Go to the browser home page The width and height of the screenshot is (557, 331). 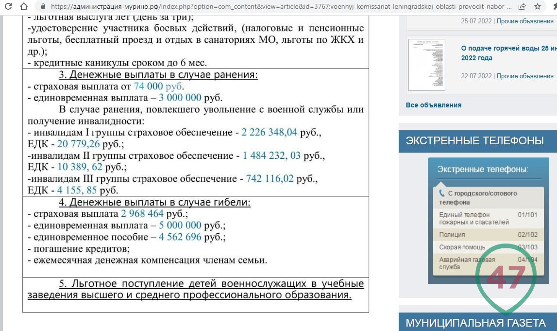pos(24,7)
